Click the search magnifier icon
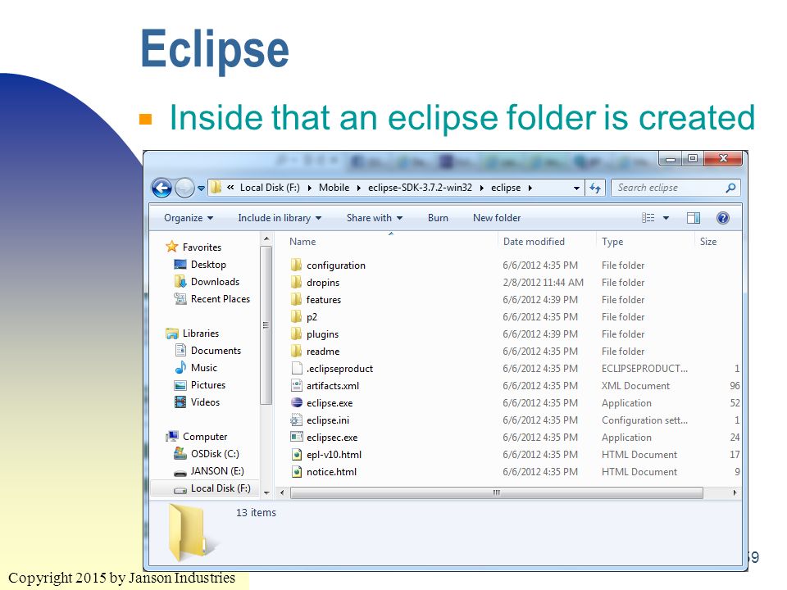 pos(730,188)
